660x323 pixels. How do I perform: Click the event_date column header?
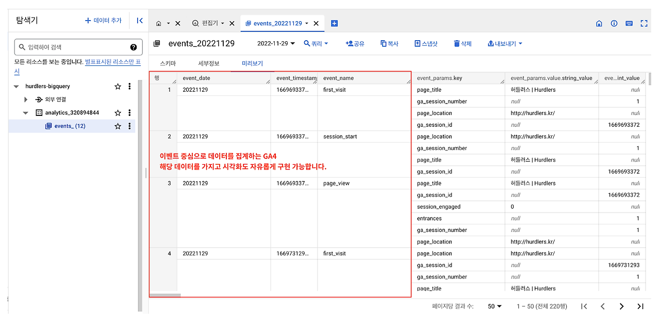click(224, 78)
